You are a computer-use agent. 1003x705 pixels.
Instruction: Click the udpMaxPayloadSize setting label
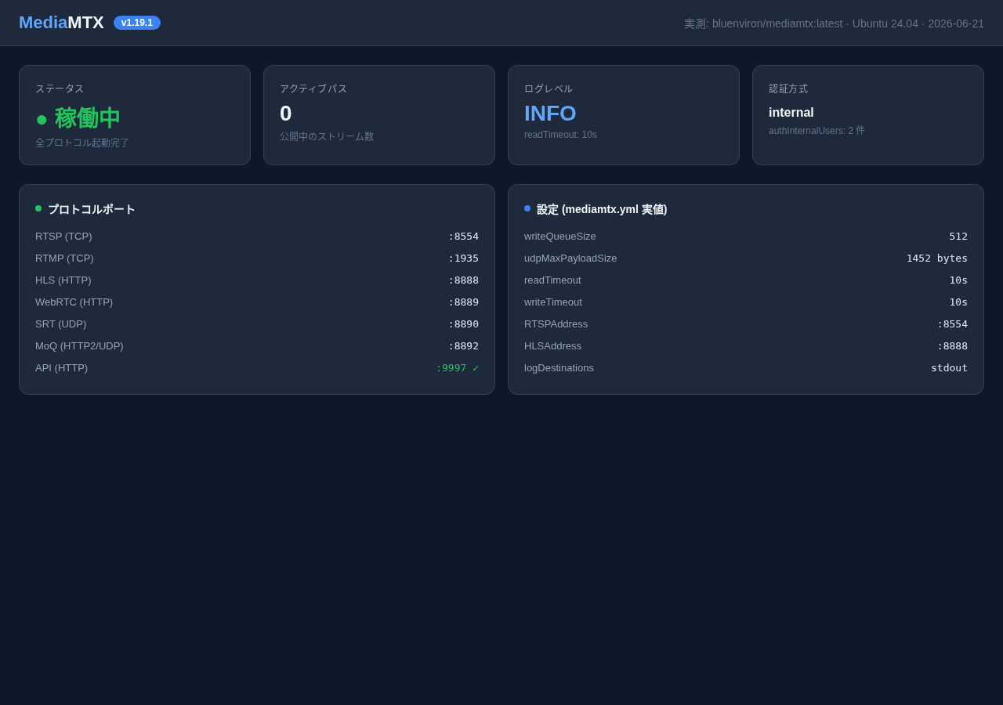[570, 258]
